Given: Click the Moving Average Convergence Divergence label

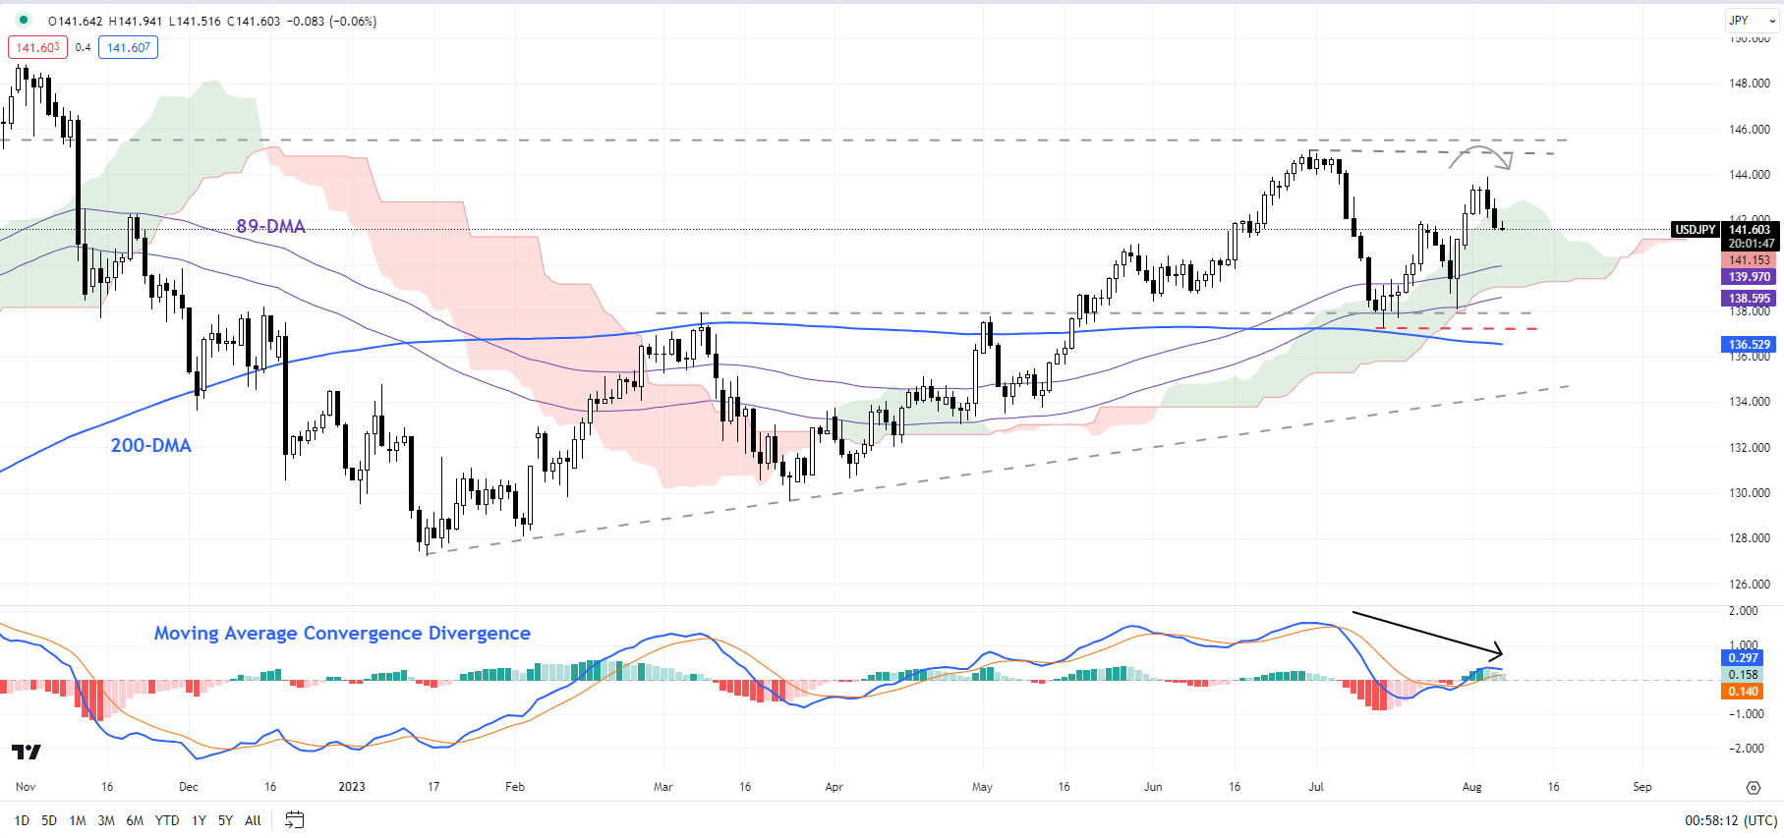Looking at the screenshot, I should point(342,634).
